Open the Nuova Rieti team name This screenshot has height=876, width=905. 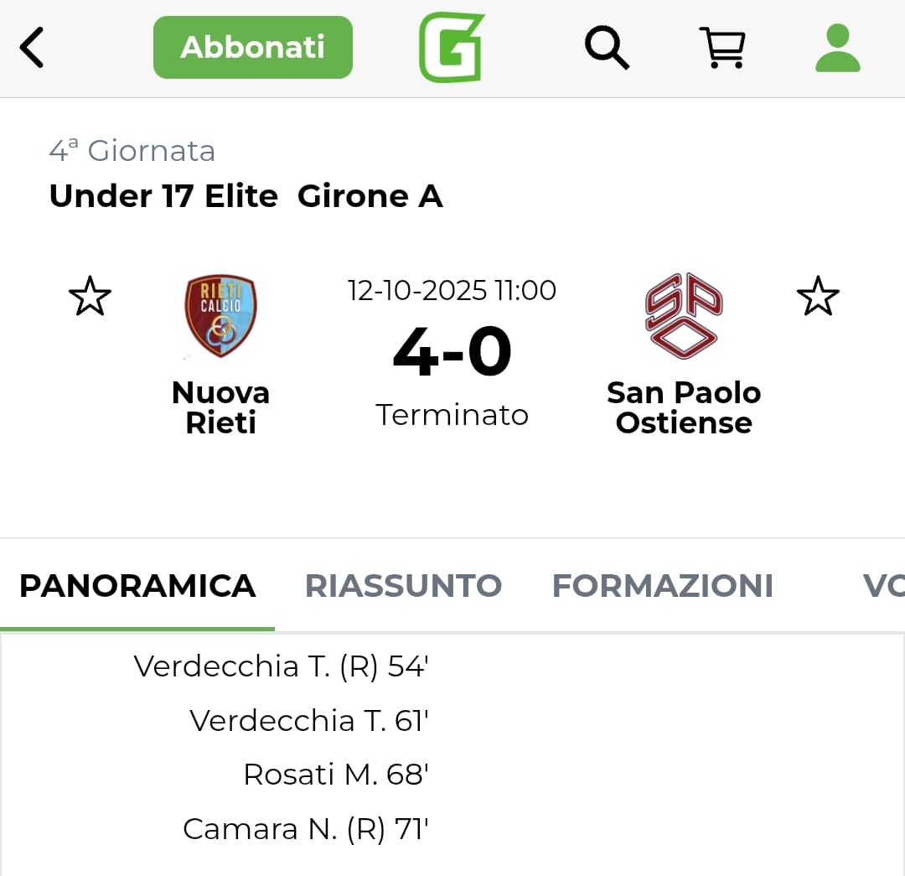(220, 407)
